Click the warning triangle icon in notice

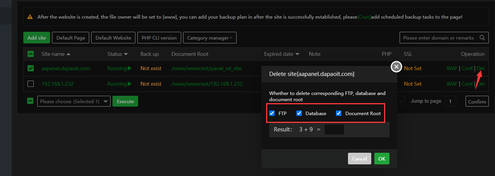(x=30, y=17)
